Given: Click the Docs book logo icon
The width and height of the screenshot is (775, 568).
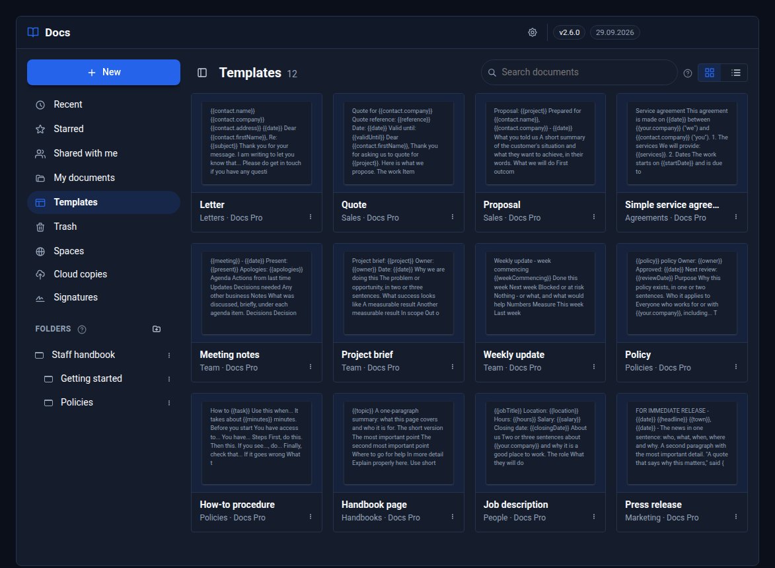Looking at the screenshot, I should pyautogui.click(x=33, y=32).
